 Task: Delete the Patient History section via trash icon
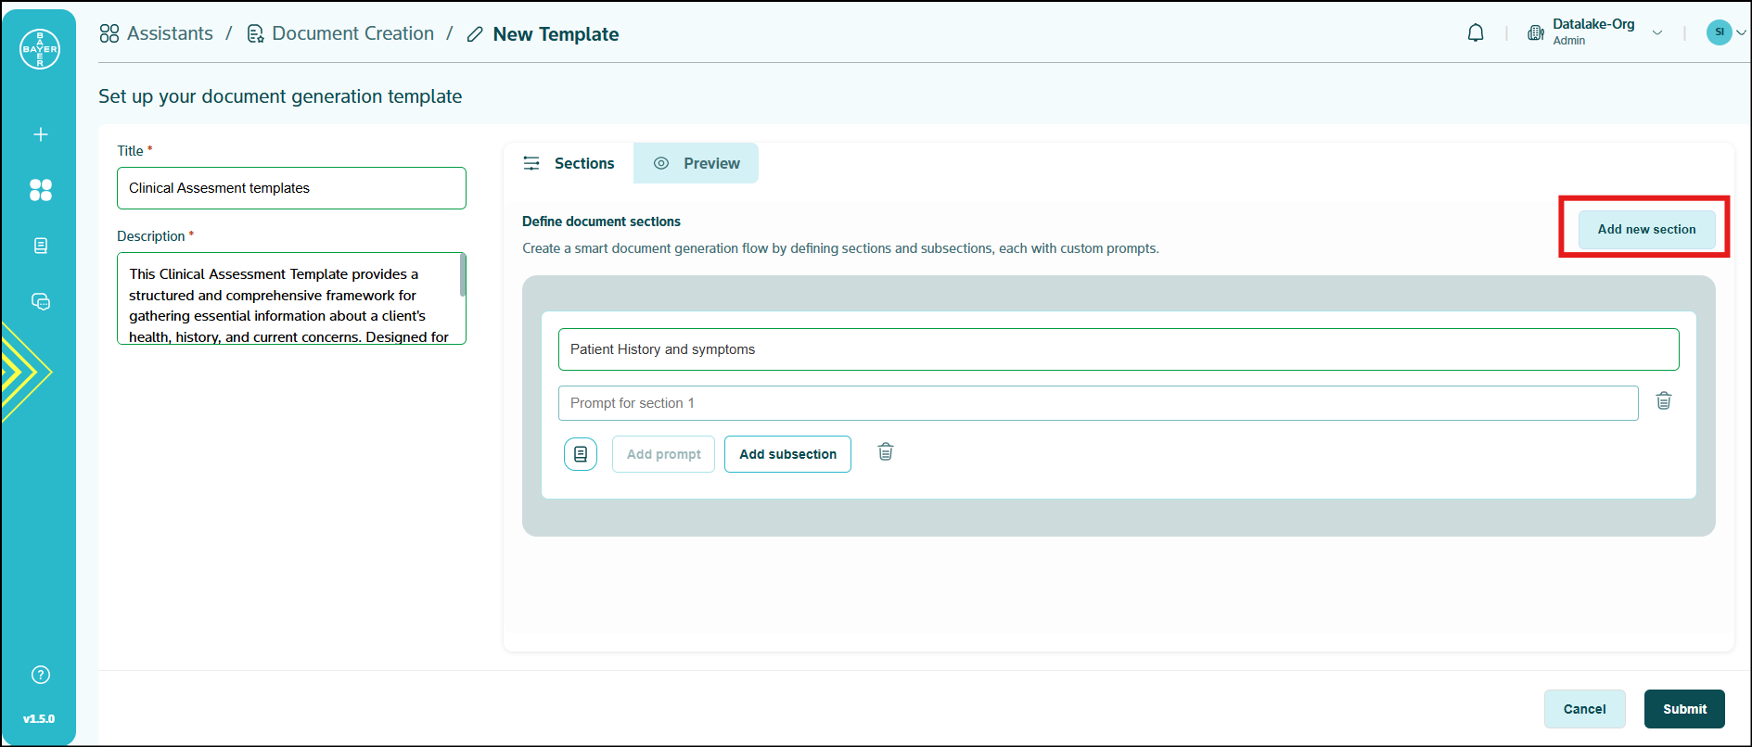point(886,452)
